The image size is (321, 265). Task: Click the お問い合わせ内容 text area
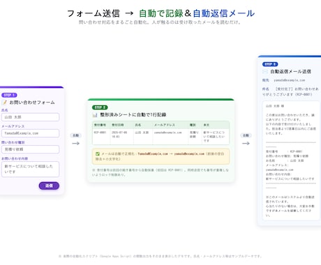(x=30, y=169)
